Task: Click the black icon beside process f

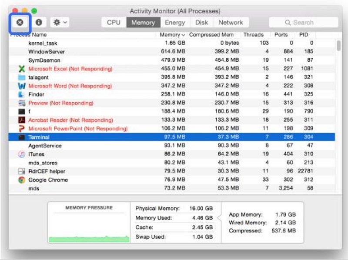Action: [22, 111]
